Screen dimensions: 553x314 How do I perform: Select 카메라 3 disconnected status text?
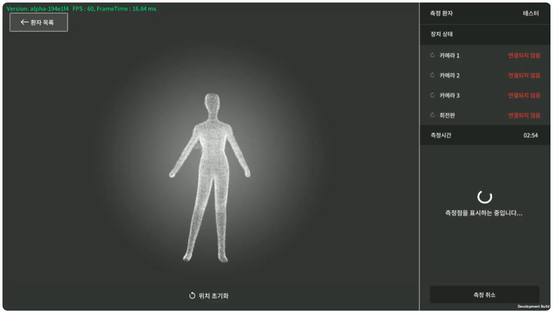[x=524, y=96]
